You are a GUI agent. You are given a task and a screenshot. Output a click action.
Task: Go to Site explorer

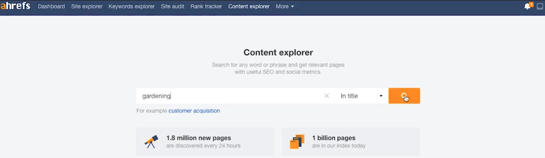pos(87,6)
